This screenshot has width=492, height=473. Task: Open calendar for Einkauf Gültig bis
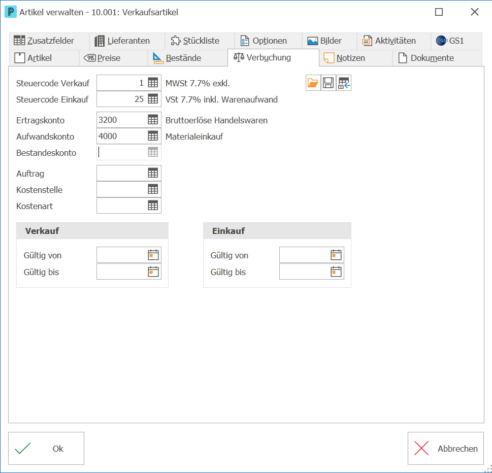click(x=336, y=272)
